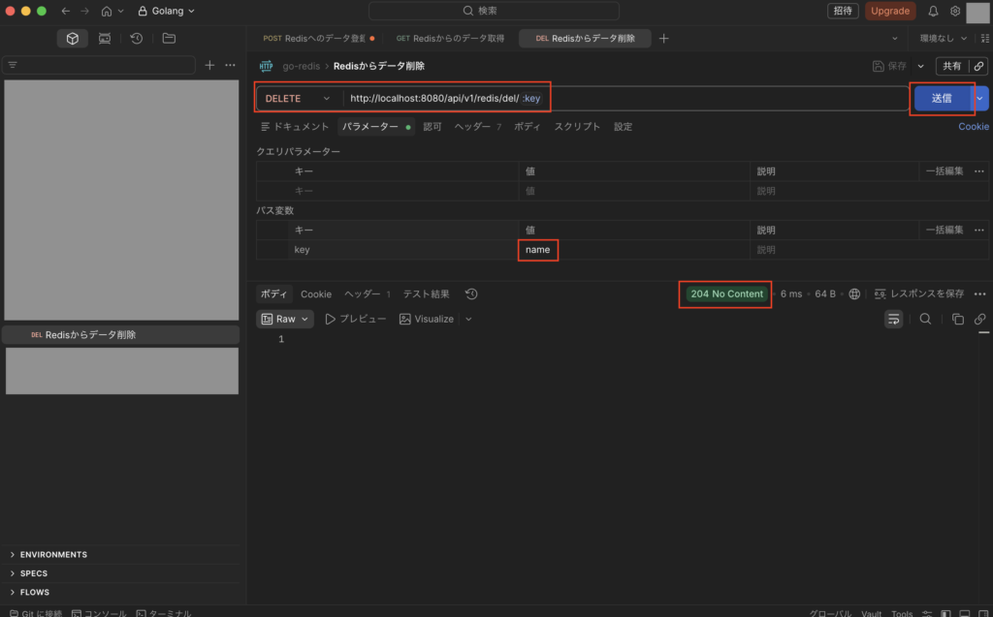The image size is (993, 617).
Task: Expand the FLOWS section
Action: [x=34, y=592]
